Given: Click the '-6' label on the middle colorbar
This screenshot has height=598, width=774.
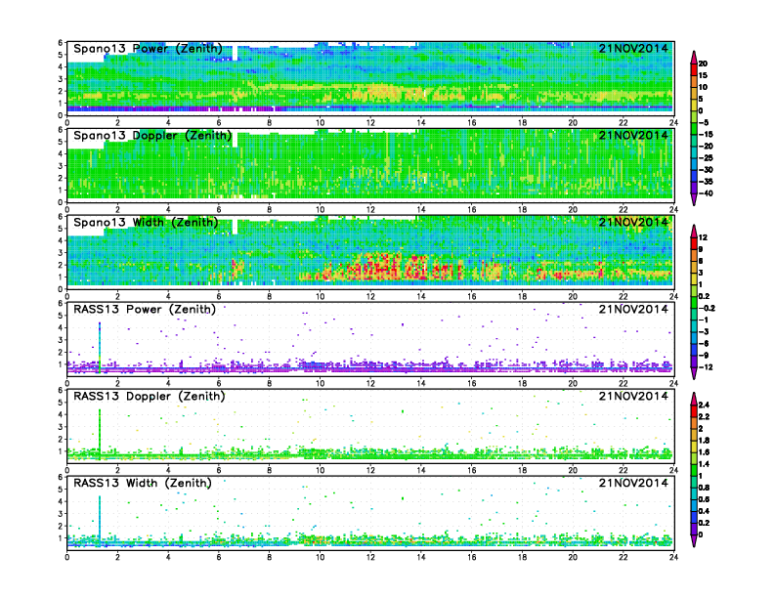Looking at the screenshot, I should pyautogui.click(x=704, y=343).
